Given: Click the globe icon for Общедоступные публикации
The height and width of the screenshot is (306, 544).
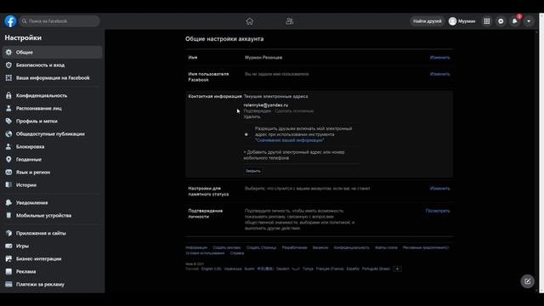Looking at the screenshot, I should 8,134.
